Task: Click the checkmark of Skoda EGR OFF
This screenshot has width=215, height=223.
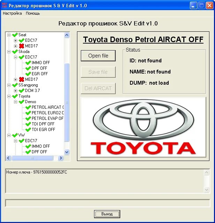Action: click(x=28, y=74)
